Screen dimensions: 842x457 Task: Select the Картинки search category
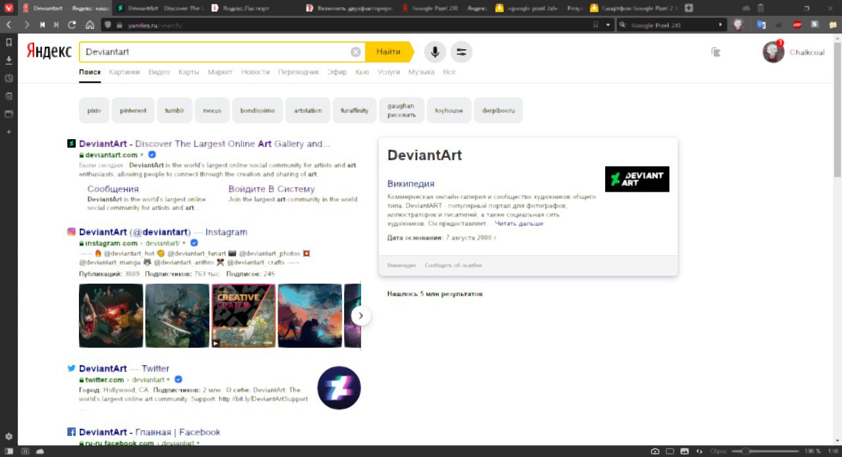coord(124,72)
